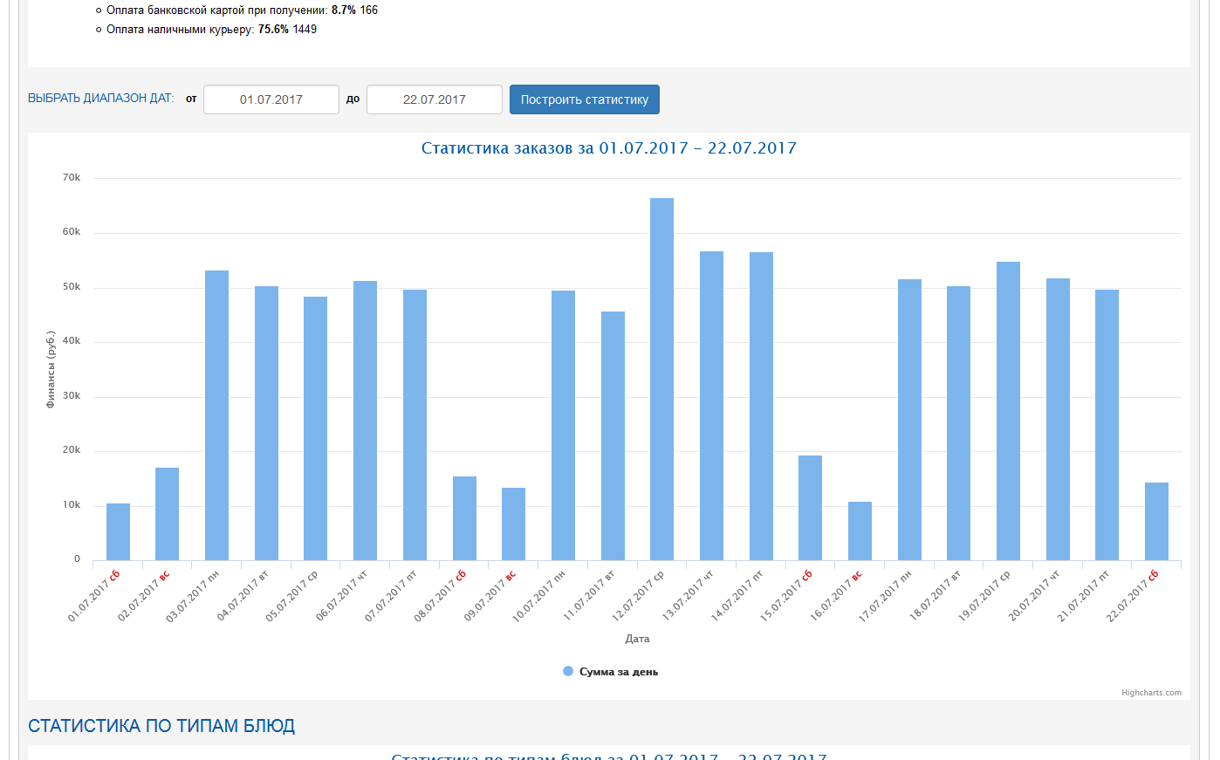This screenshot has width=1220, height=760.
Task: Click the chart bar for 16.07.2017
Action: coord(860,531)
